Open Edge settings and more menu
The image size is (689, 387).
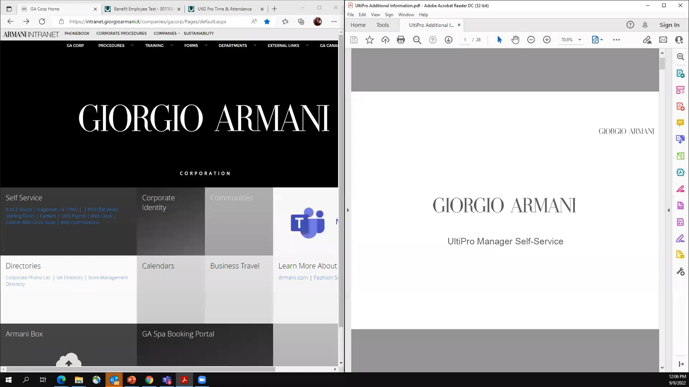[x=334, y=21]
